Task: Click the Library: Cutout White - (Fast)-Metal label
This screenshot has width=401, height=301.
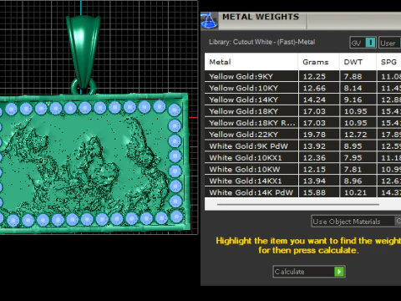Action: tap(262, 42)
